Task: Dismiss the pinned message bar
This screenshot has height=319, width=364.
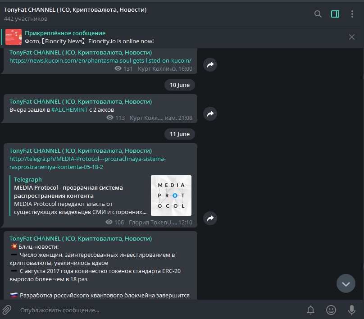Action: coord(352,37)
